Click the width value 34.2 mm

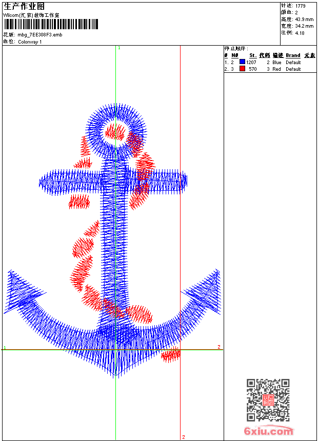[304, 26]
